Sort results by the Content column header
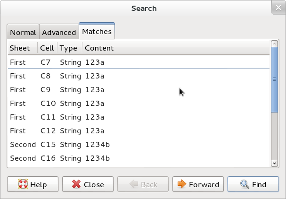286x199 pixels. click(x=176, y=48)
